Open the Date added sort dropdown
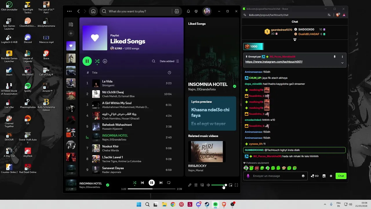 coord(169,61)
